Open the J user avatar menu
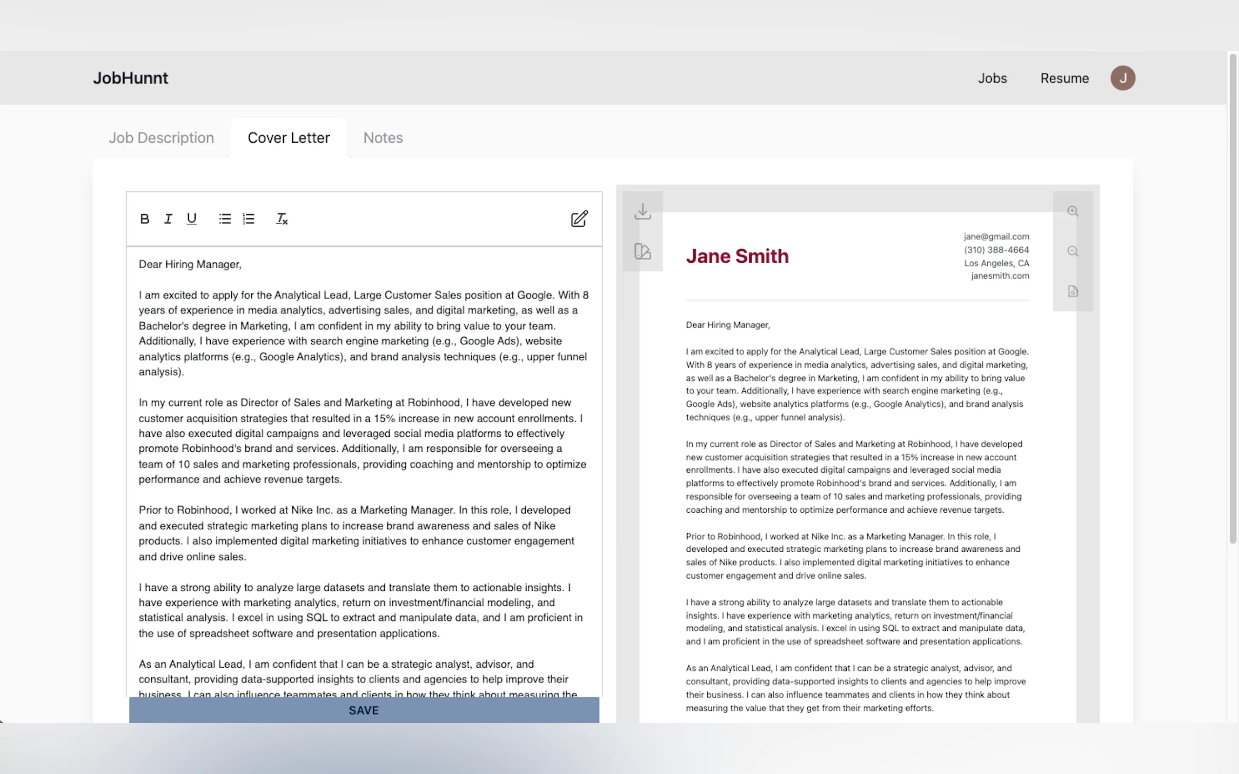Image resolution: width=1239 pixels, height=774 pixels. [1122, 78]
